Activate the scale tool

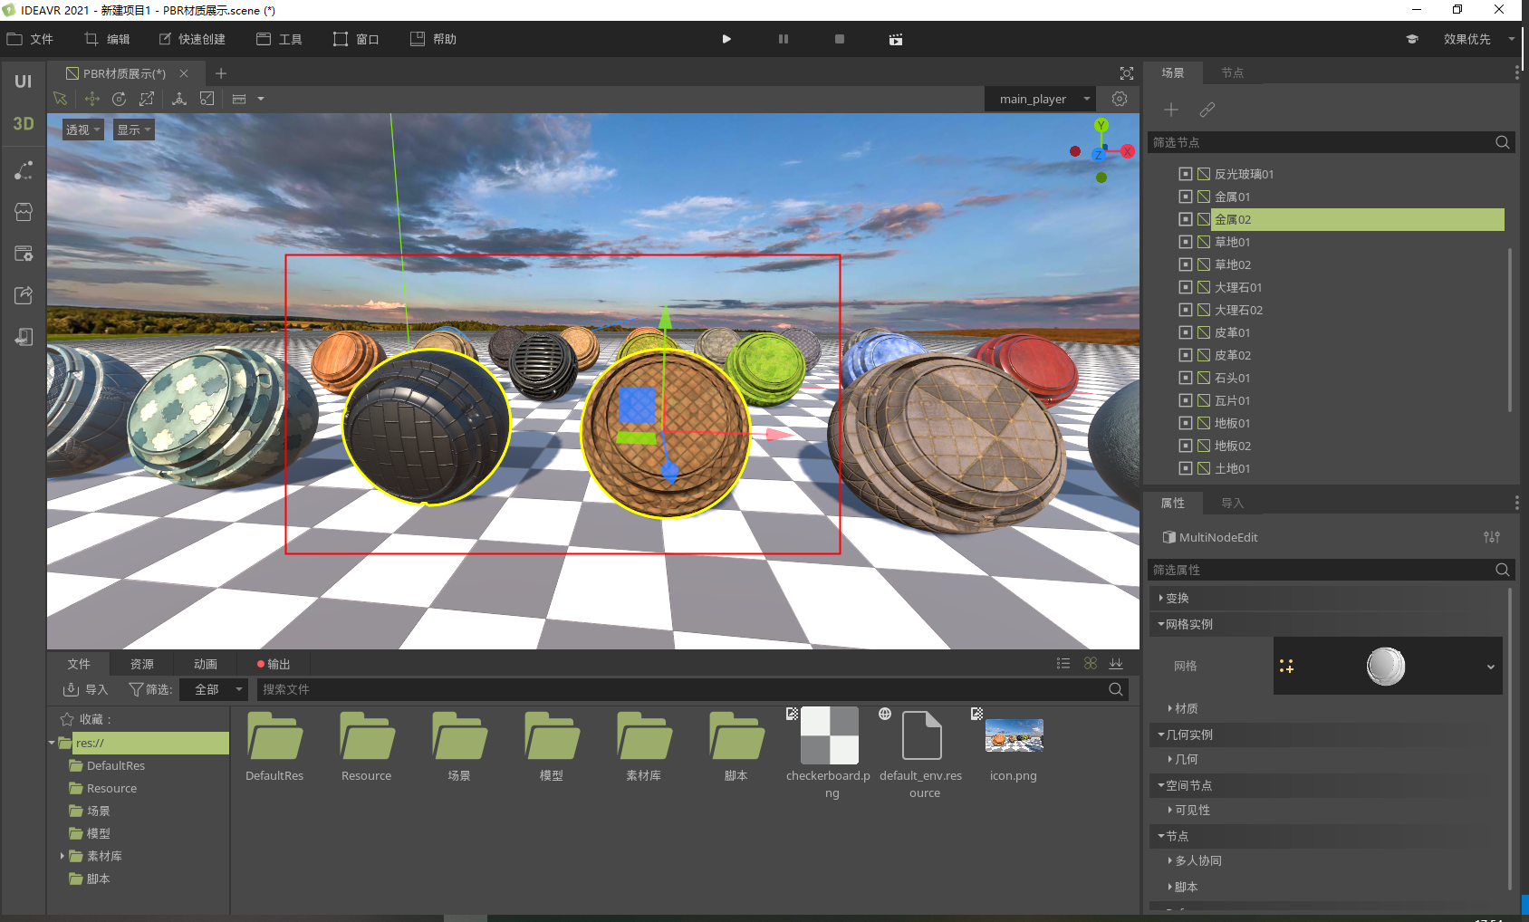(x=147, y=99)
